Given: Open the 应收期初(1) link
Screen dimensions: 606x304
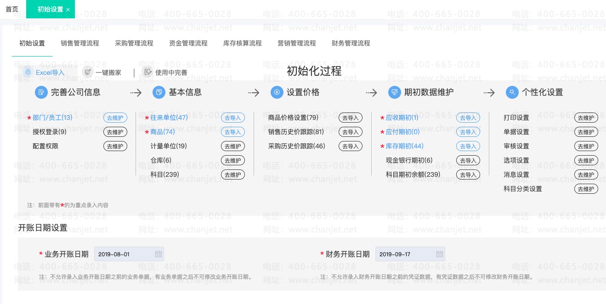Looking at the screenshot, I should click(x=402, y=118).
